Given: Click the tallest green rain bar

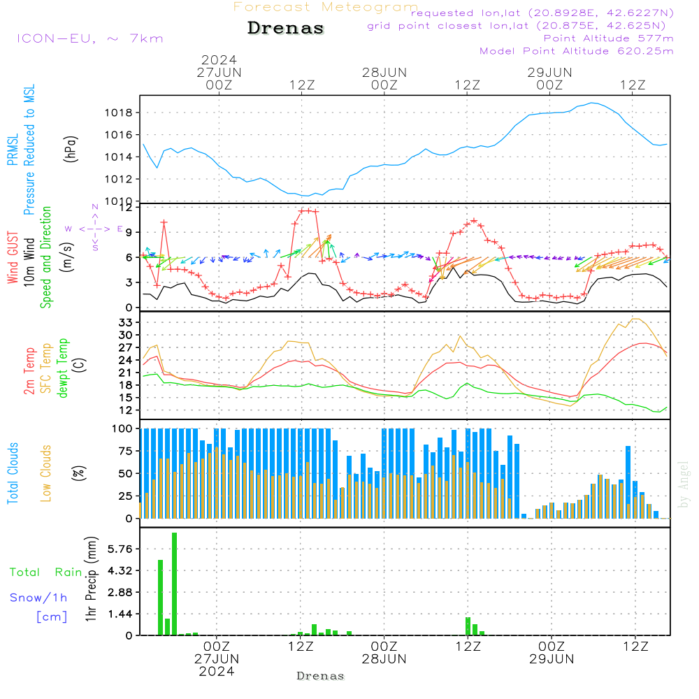Looking at the screenshot, I should coord(174,584).
